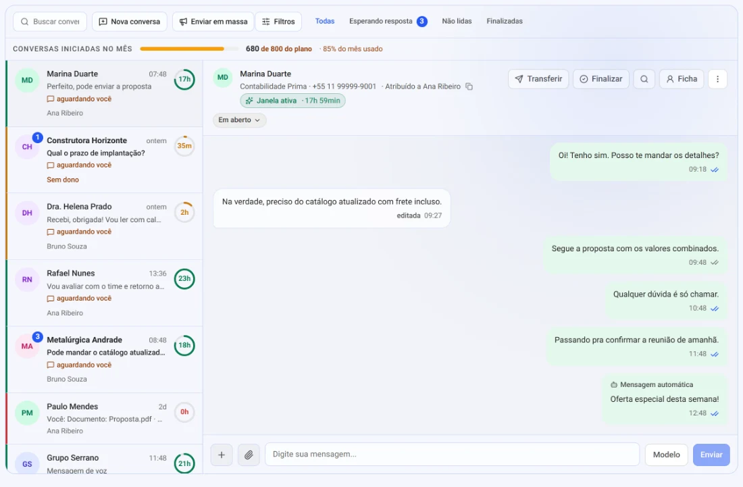The height and width of the screenshot is (487, 743).
Task: Click the '85% do mês usado' text
Action: pos(353,49)
